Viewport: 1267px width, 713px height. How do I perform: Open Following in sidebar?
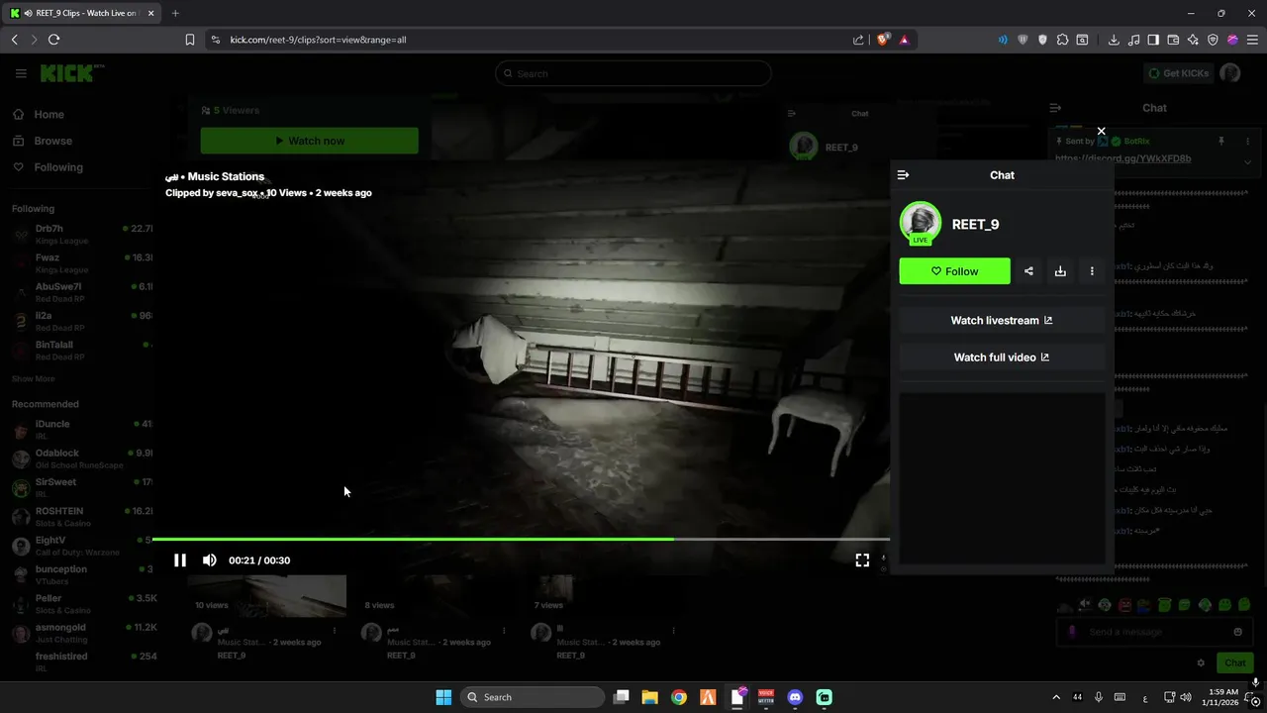[58, 167]
